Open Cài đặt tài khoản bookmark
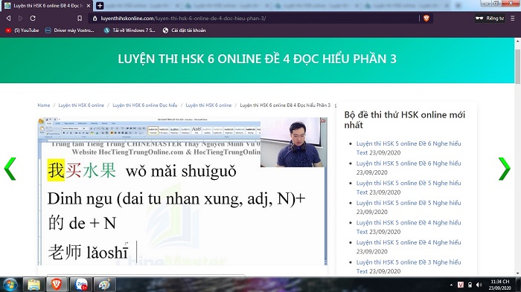521x292 pixels. [x=184, y=30]
